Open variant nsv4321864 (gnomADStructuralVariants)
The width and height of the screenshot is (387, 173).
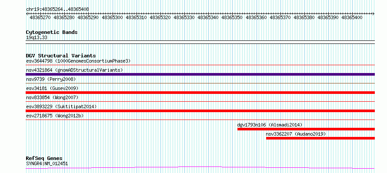pyautogui.click(x=74, y=70)
